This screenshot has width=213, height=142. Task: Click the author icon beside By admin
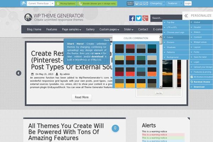[57, 74]
